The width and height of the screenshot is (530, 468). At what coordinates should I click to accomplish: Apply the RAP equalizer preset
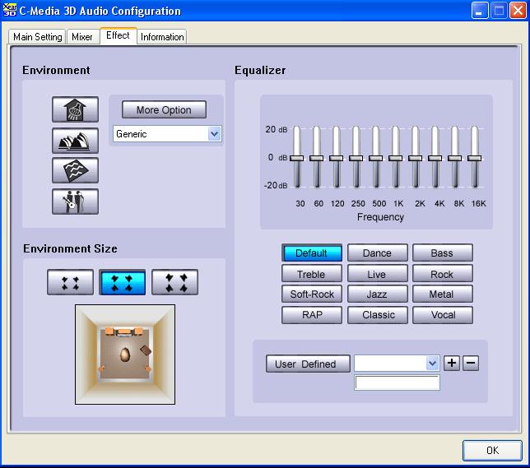pos(312,315)
